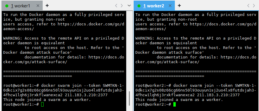
Task: Click the 211.183.3.210:2377 address in worker1
Action: 86,95
